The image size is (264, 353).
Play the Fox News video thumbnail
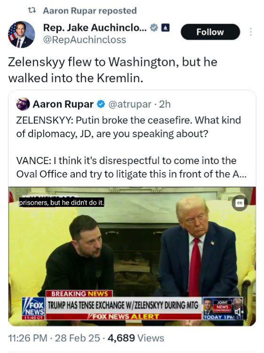click(x=132, y=256)
